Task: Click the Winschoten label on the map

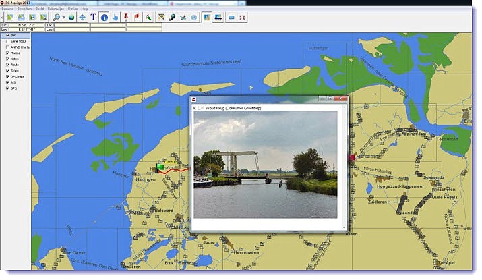Action: click(444, 190)
